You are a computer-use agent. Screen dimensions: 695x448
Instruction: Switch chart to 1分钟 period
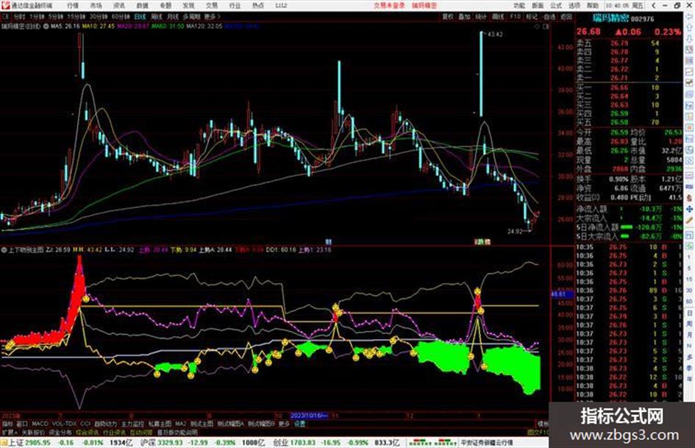click(x=38, y=17)
